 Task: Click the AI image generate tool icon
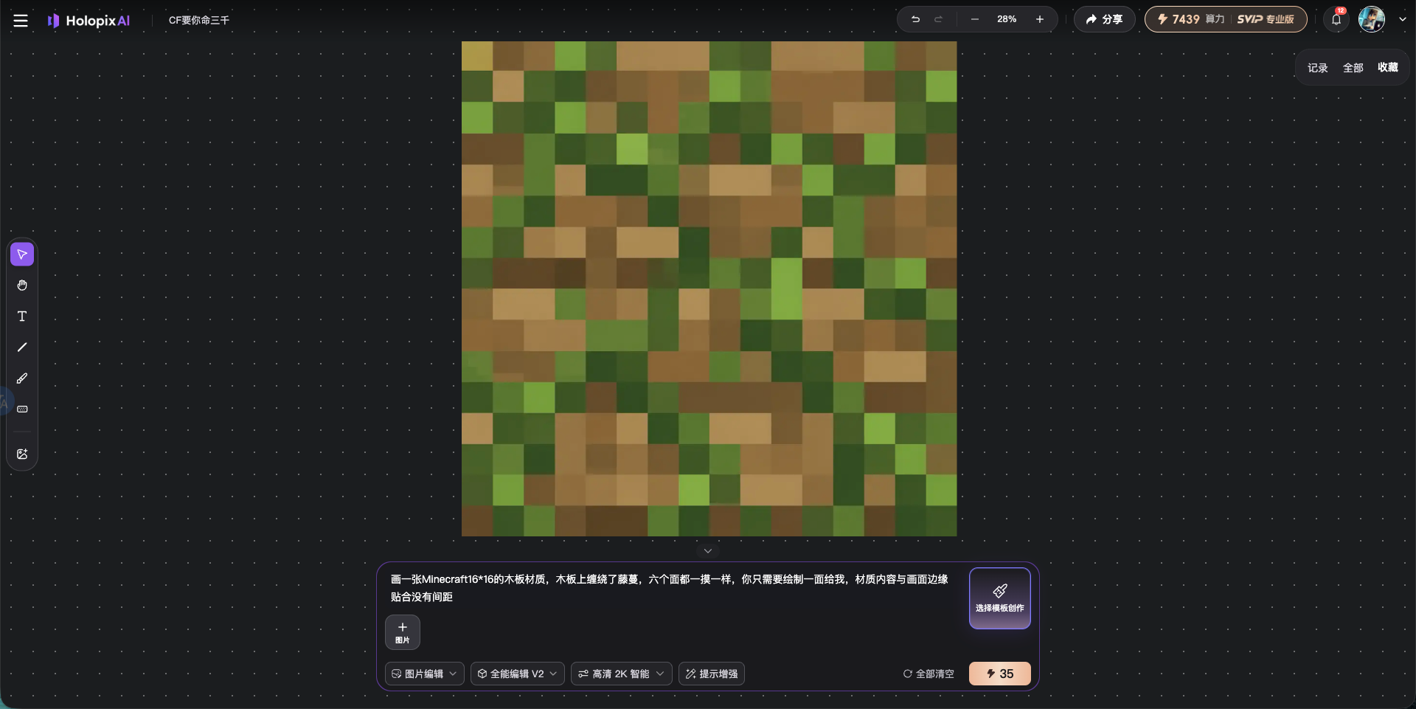click(x=22, y=454)
